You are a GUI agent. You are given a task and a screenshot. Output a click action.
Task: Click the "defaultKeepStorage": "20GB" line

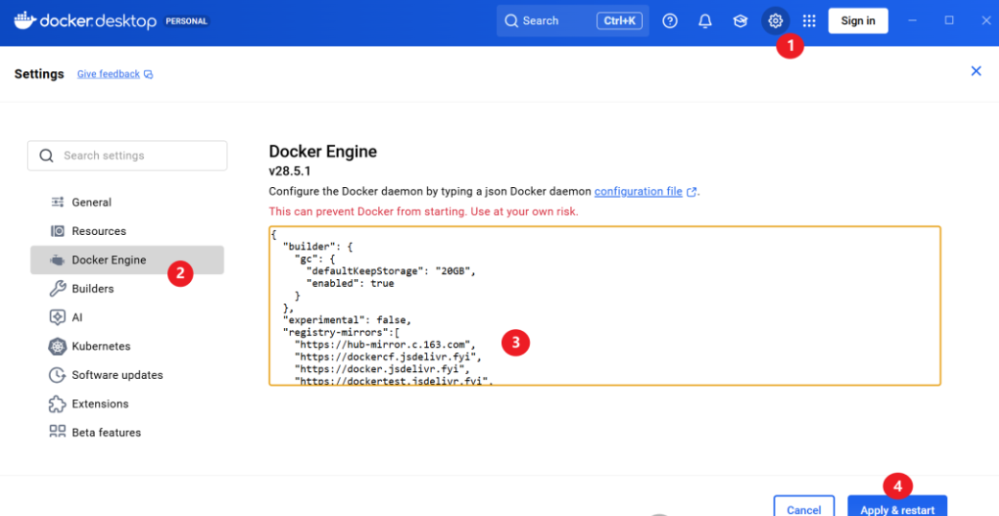(391, 270)
